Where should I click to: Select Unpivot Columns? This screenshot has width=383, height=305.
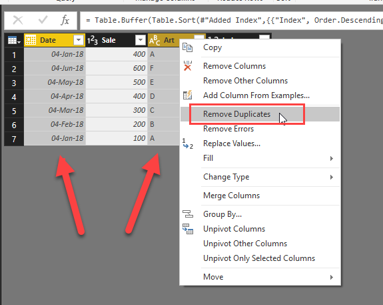[260, 229]
